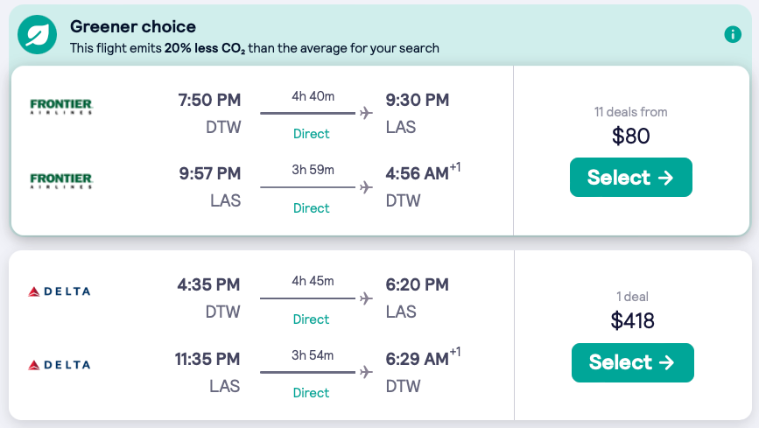
Task: Click the Direct label under 3h 59m
Action: [312, 208]
